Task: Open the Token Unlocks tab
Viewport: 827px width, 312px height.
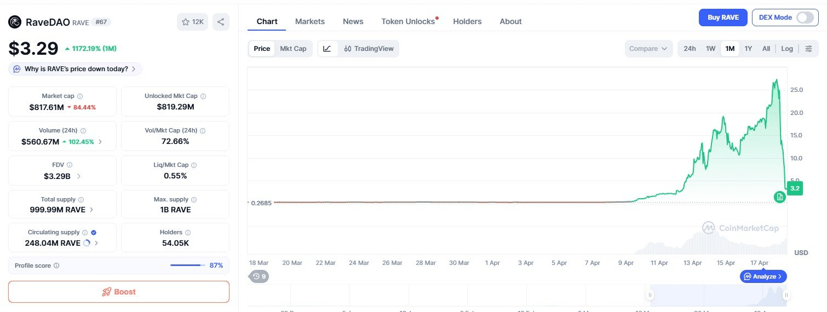Action: coord(408,21)
